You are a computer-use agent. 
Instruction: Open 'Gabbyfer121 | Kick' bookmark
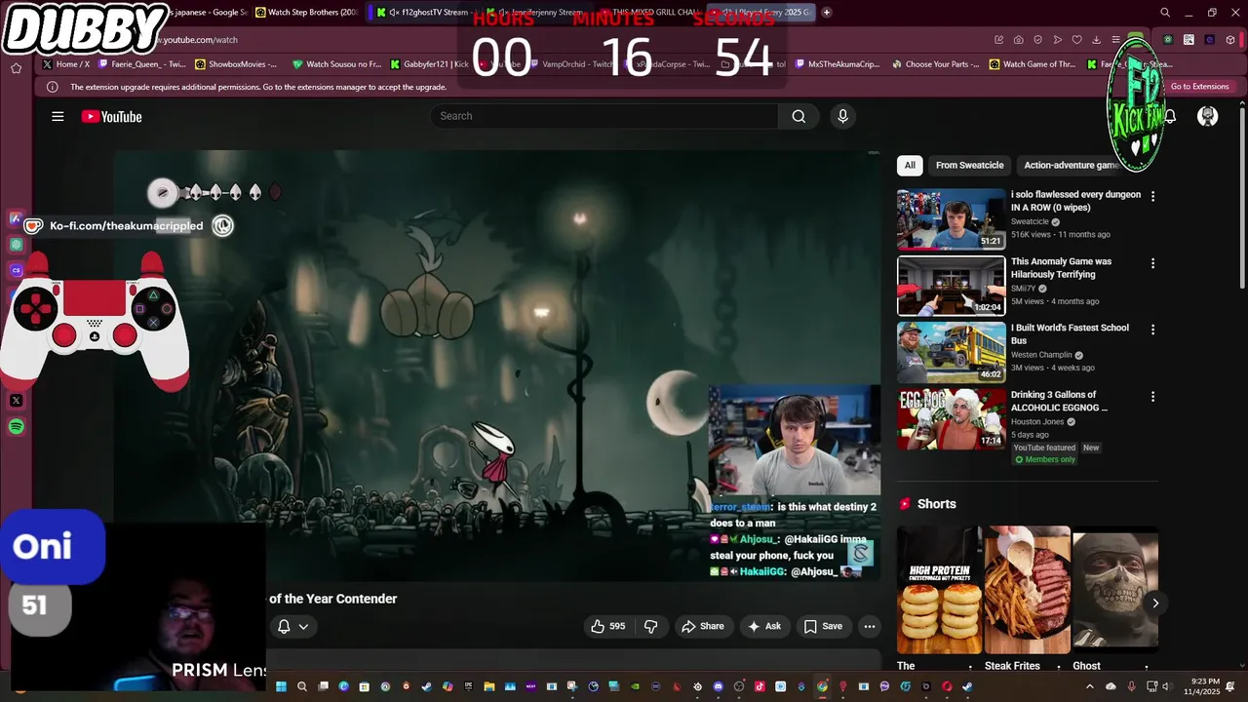[429, 64]
